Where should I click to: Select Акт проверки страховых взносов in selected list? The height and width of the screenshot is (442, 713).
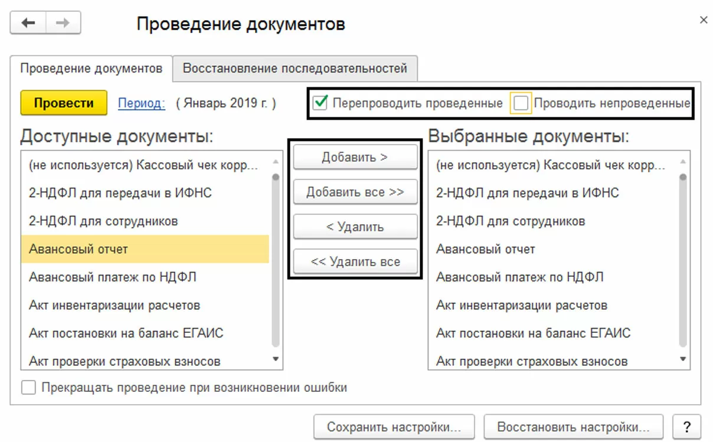point(552,360)
